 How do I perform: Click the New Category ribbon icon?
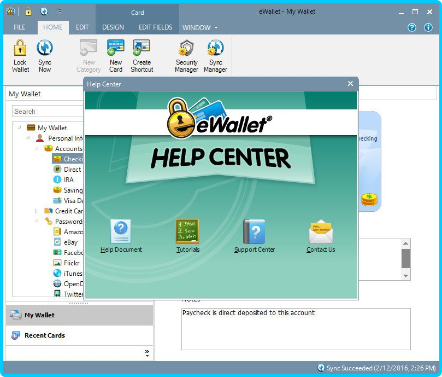coord(88,48)
